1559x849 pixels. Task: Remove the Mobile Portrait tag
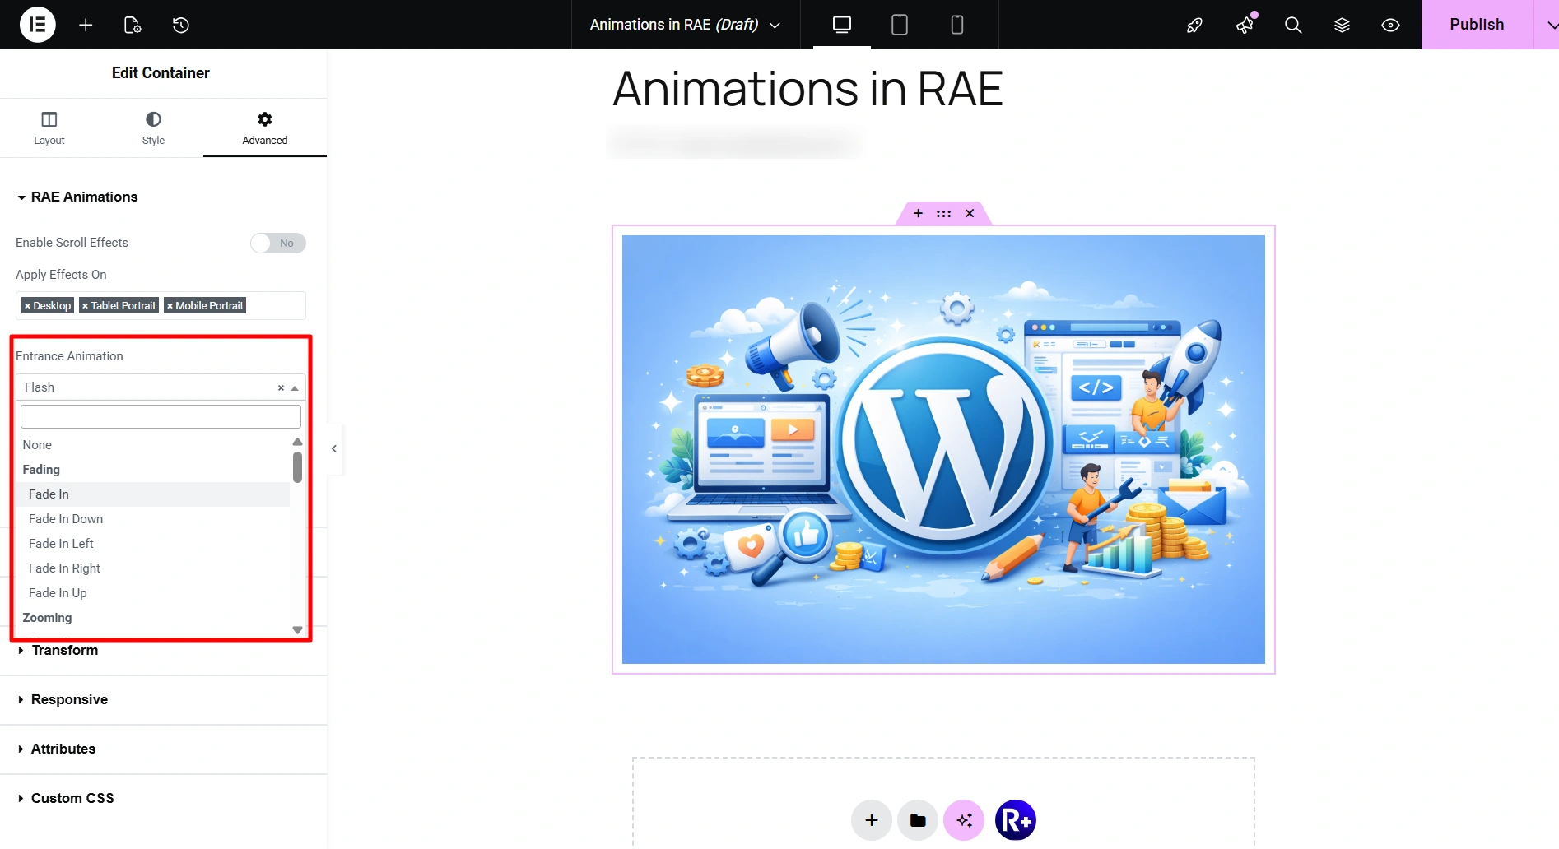[170, 306]
